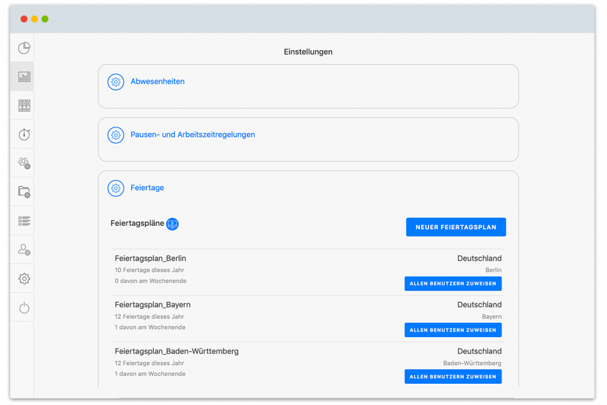This screenshot has height=405, width=607.
Task: Assign Baden-Württemberg plan to all users
Action: pyautogui.click(x=453, y=376)
